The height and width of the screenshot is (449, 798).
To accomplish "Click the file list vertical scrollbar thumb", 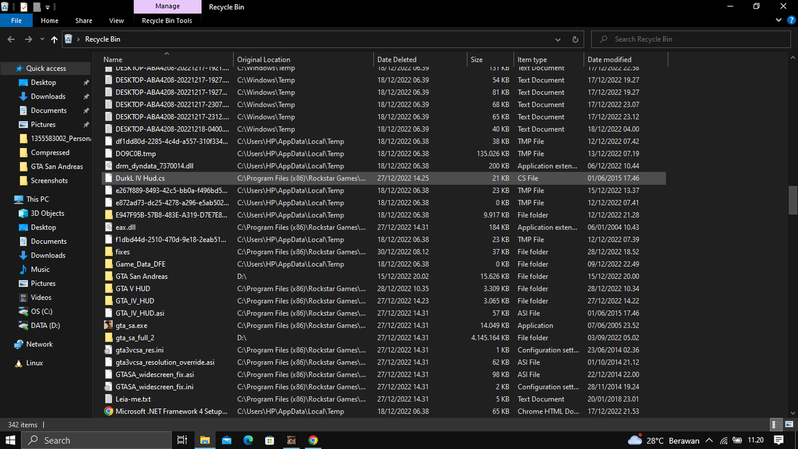I will 793,200.
